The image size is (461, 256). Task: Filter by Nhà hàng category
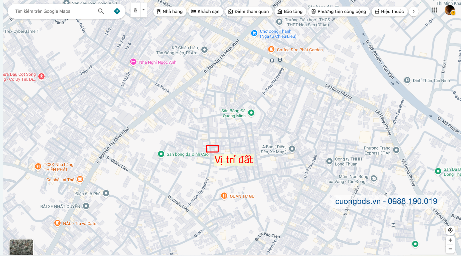coord(170,11)
